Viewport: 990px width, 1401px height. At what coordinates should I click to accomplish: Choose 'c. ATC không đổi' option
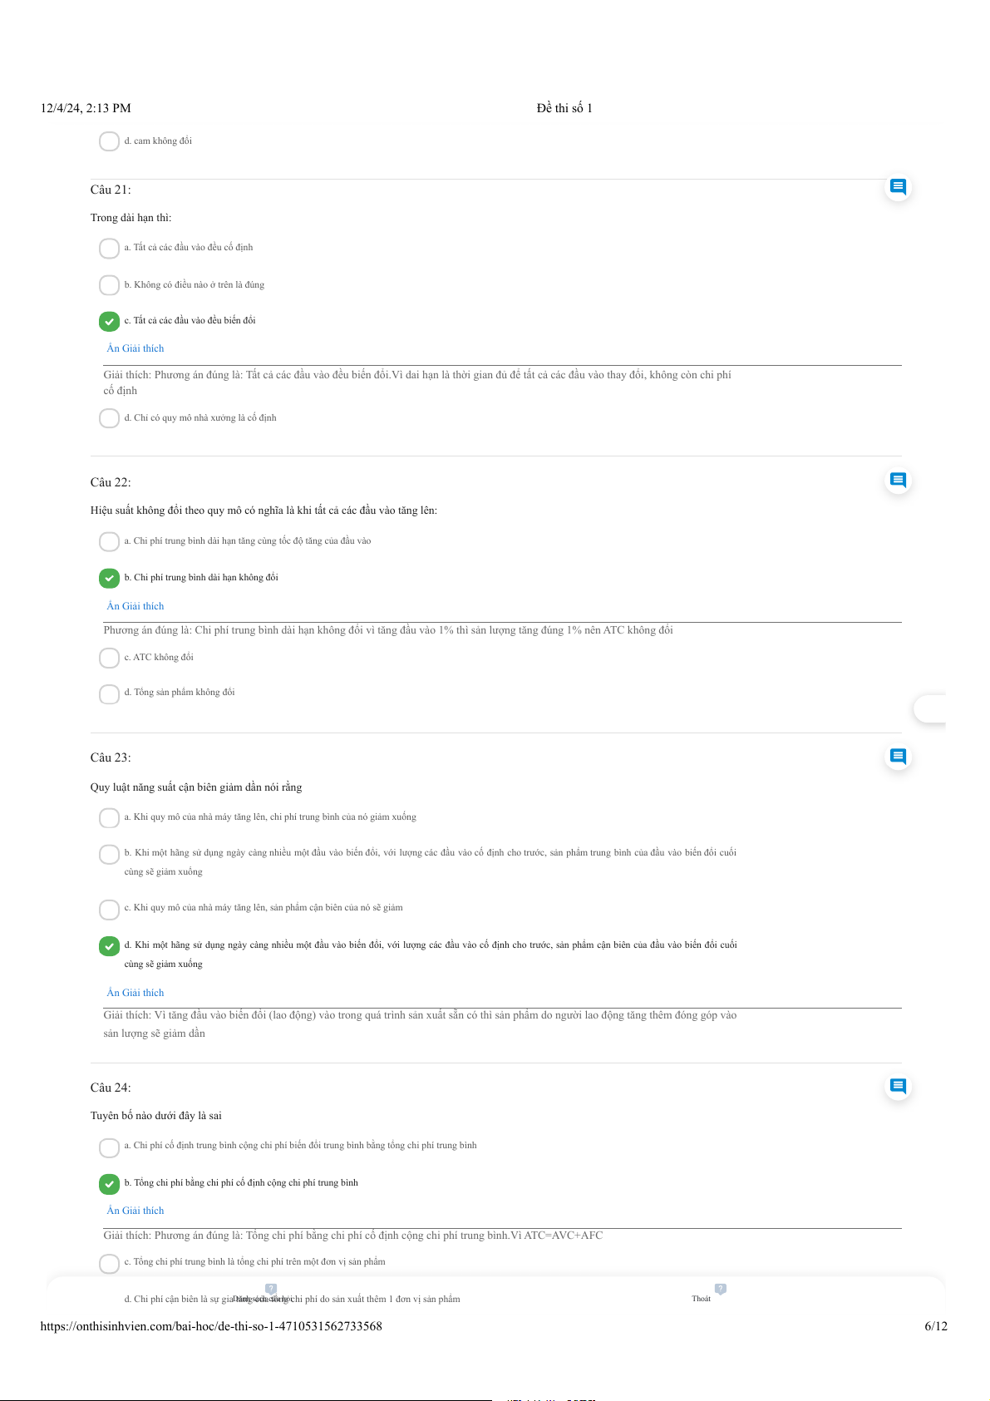tap(109, 658)
